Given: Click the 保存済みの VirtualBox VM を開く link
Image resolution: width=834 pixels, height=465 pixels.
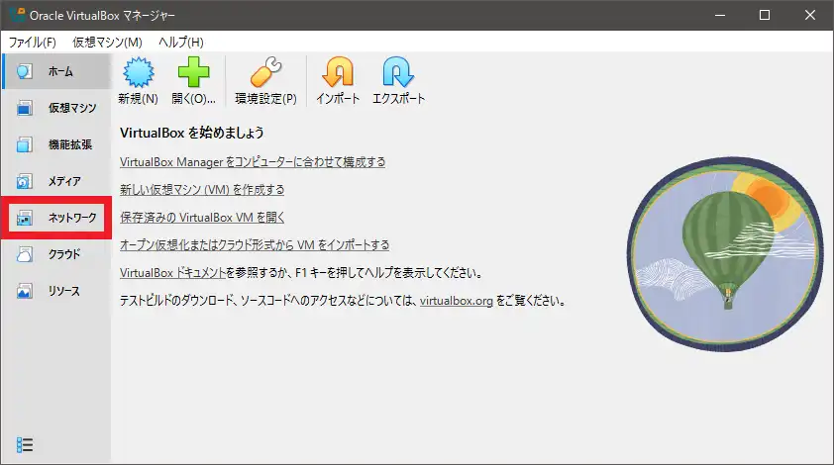Looking at the screenshot, I should point(202,218).
